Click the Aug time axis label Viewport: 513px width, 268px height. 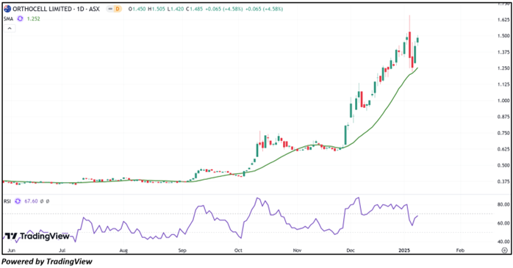point(123,250)
